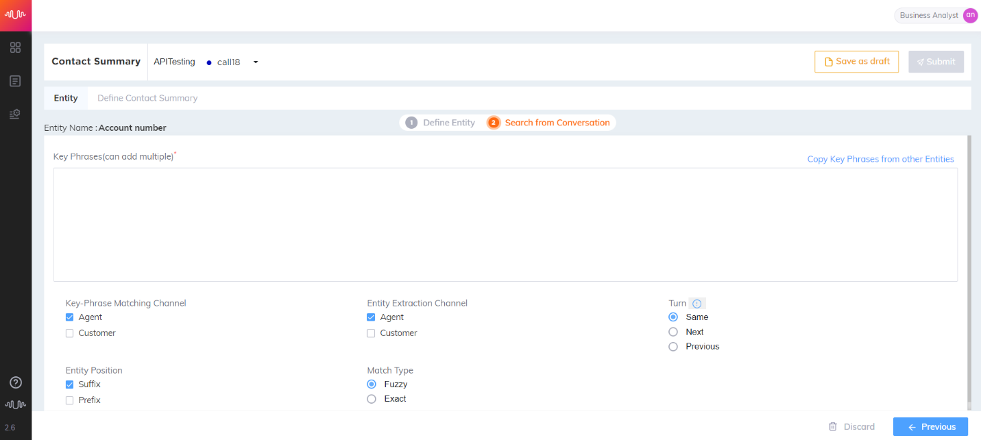Image resolution: width=981 pixels, height=440 pixels.
Task: Open the document list icon in sidebar
Action: pyautogui.click(x=15, y=81)
